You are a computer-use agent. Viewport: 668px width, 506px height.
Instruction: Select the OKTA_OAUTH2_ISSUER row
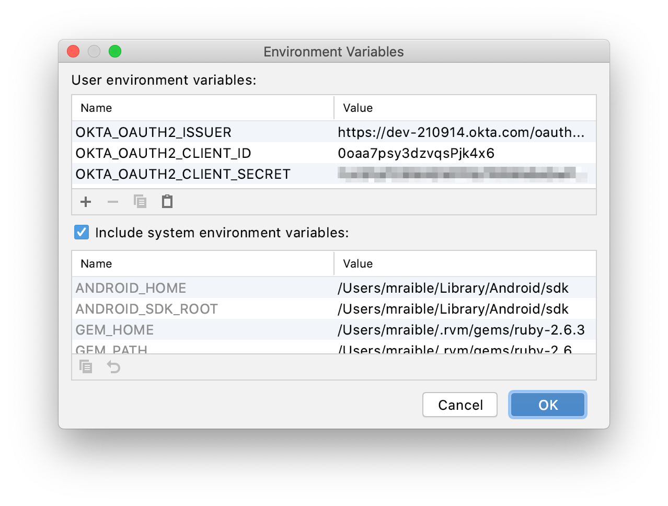(153, 132)
